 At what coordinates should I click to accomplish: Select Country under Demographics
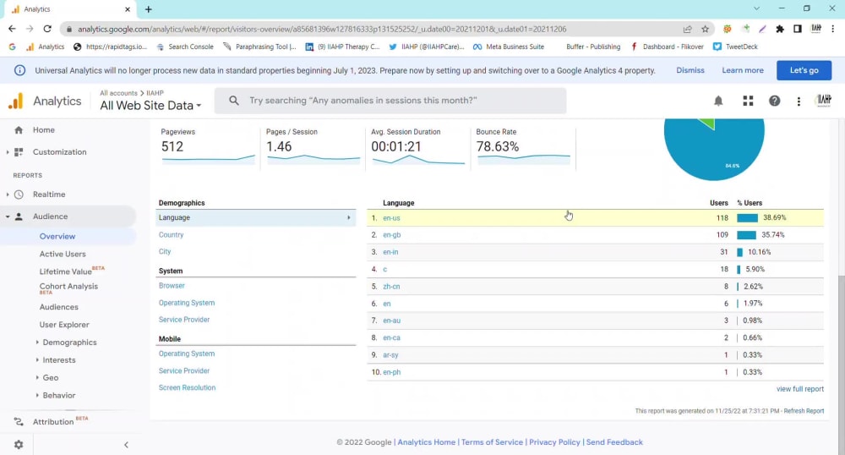171,235
